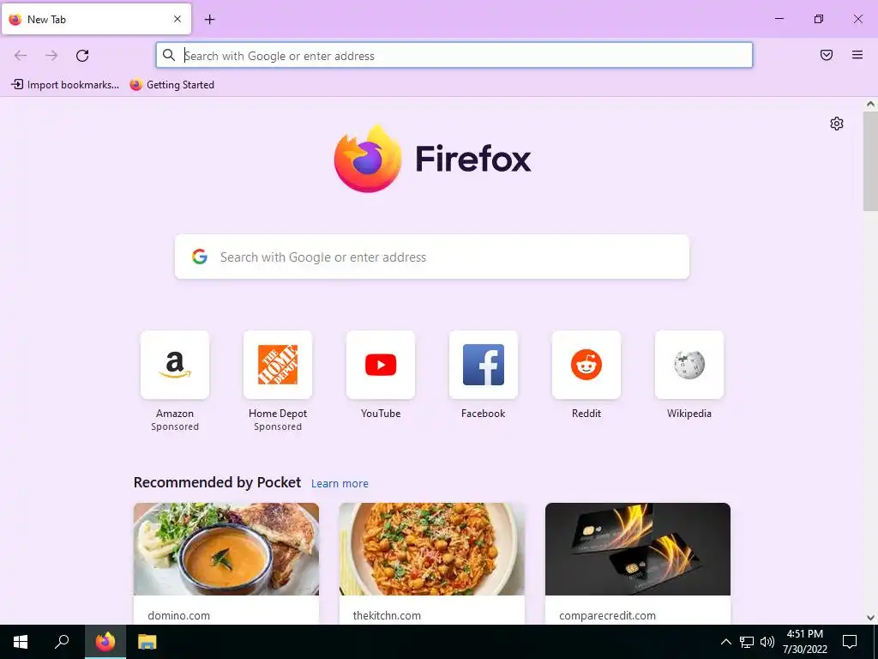This screenshot has height=659, width=878.
Task: Open the thekitchn.com pasta story thumbnail
Action: coord(432,549)
